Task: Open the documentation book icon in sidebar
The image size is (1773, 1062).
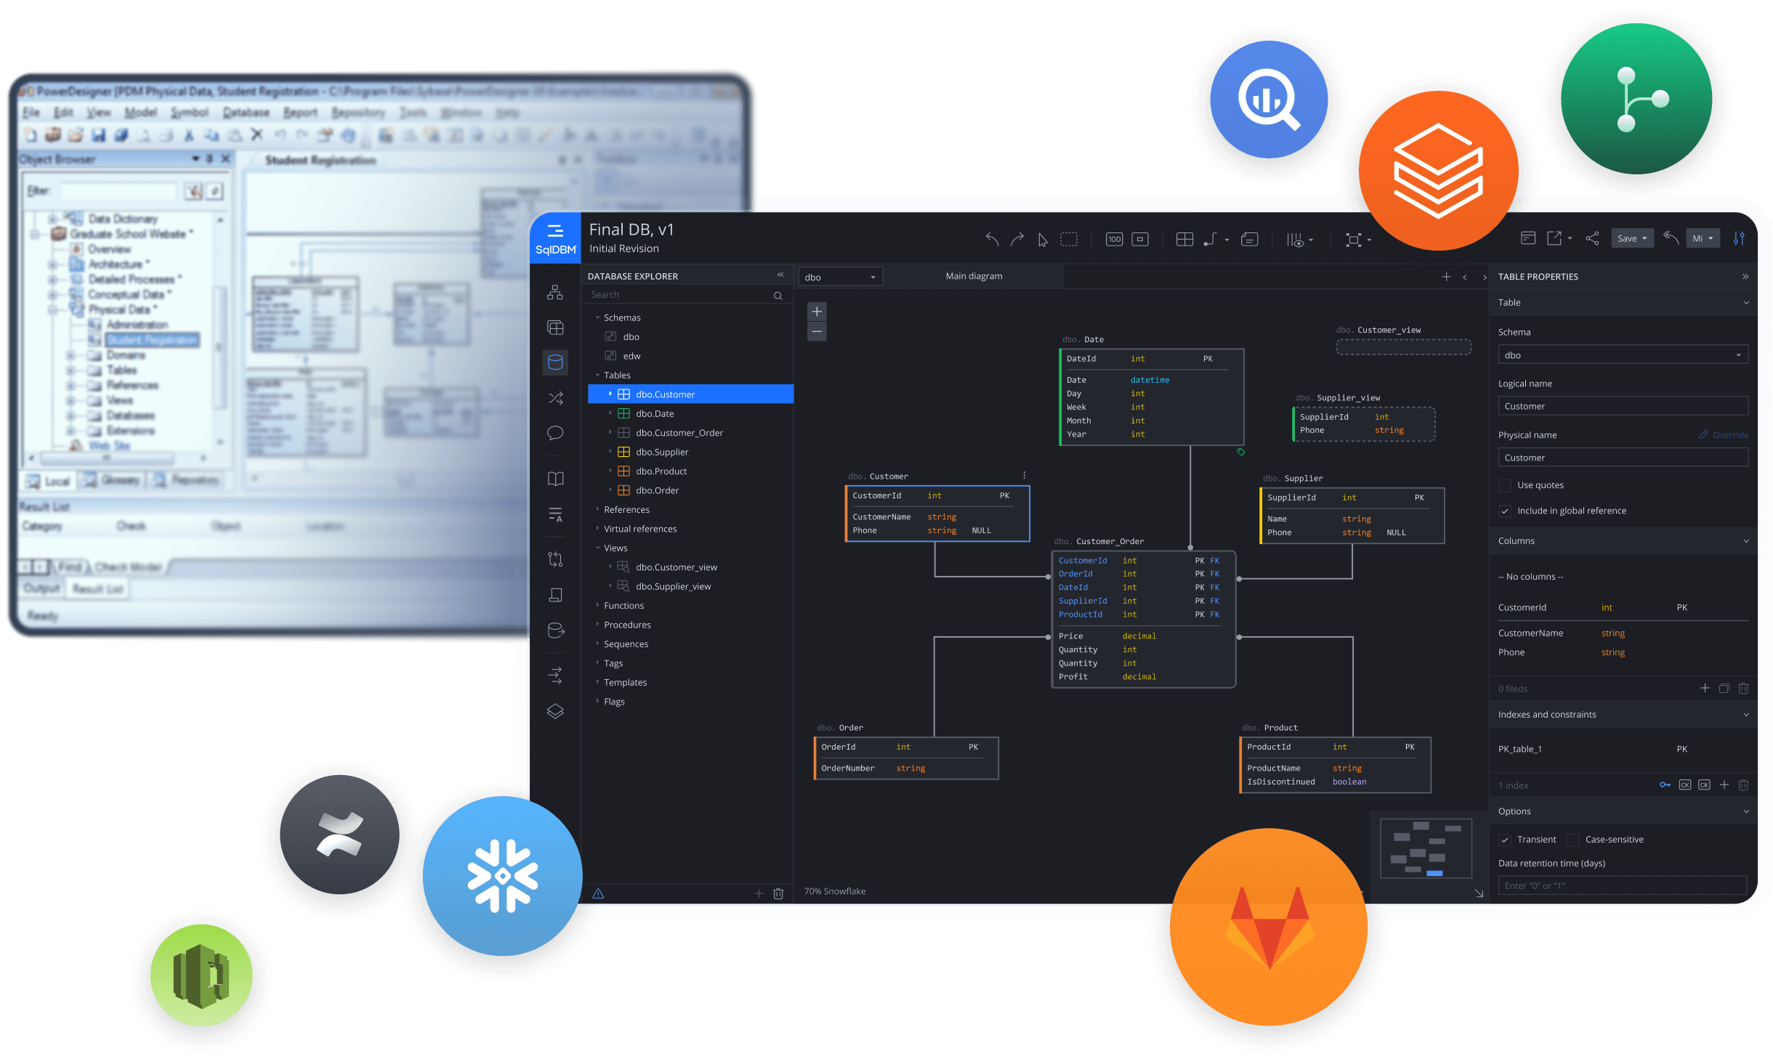Action: coord(555,478)
